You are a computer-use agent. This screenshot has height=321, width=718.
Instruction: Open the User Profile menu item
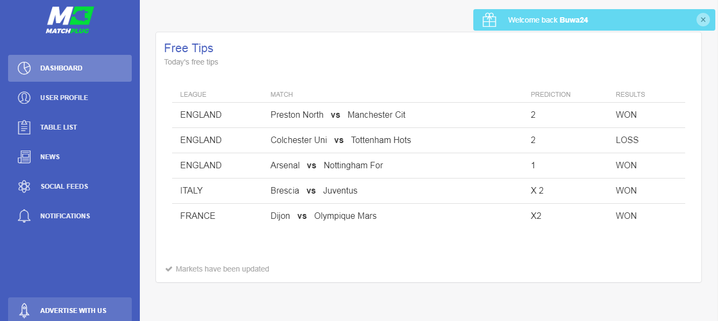click(x=70, y=98)
